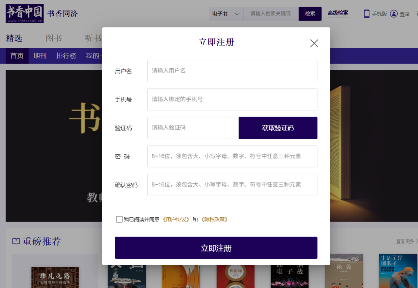Click the mobile version phone icon
This screenshot has width=418, height=288.
(367, 14)
